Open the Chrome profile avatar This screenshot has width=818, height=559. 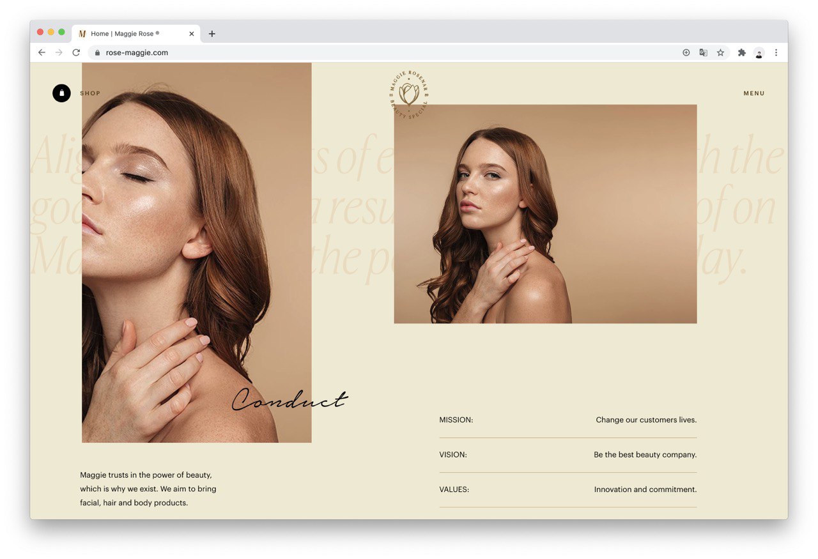[x=759, y=53]
